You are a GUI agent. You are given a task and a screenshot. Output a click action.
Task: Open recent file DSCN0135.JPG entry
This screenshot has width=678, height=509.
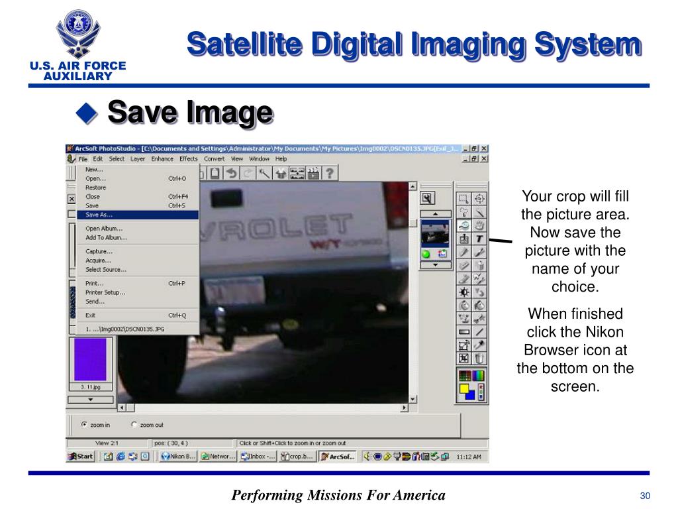pyautogui.click(x=138, y=329)
